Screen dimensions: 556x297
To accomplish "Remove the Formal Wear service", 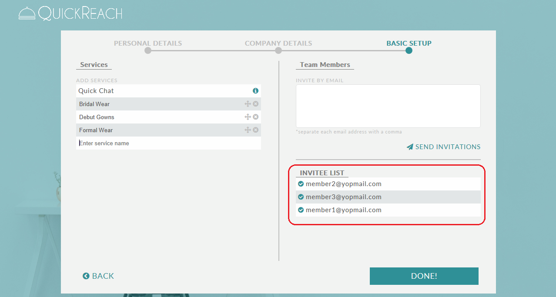I will [x=256, y=130].
